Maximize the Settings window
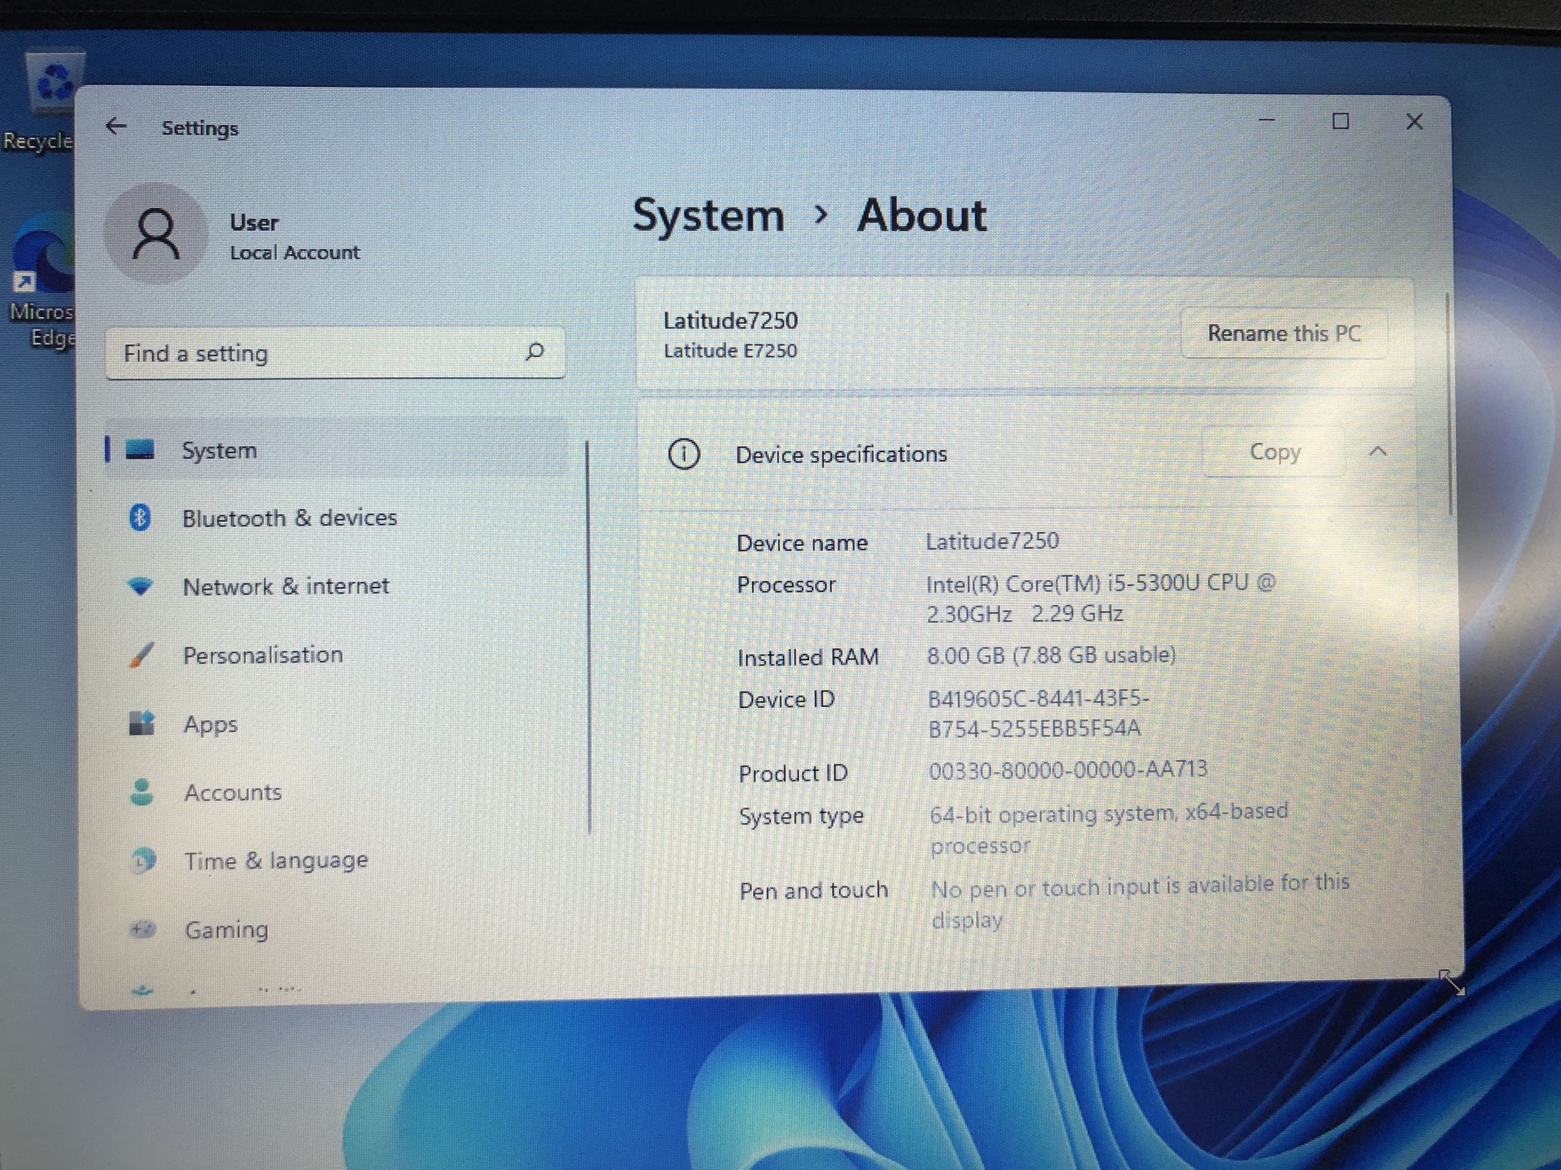This screenshot has width=1561, height=1170. click(1341, 121)
